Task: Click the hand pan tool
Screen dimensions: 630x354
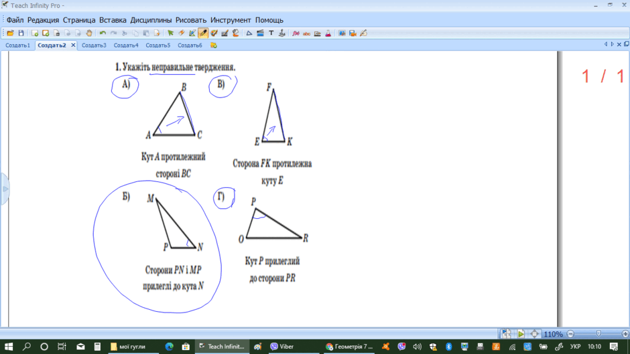Action: 89,33
